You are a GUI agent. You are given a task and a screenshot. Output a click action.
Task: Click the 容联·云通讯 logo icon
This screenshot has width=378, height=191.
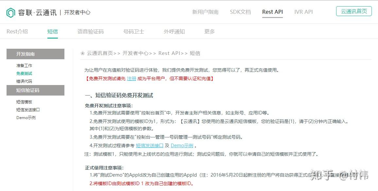coord(10,12)
